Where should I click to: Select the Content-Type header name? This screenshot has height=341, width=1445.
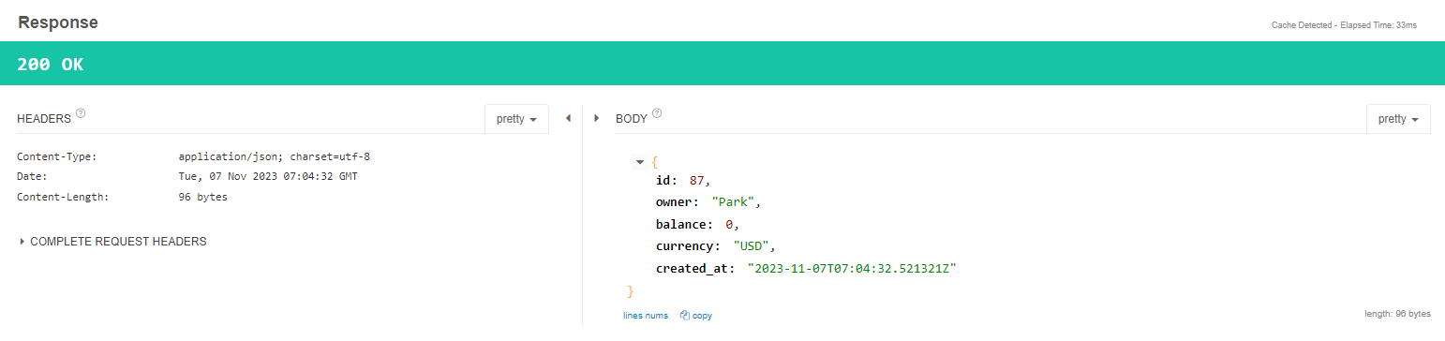click(57, 156)
